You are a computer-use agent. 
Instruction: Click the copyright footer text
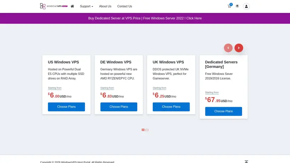coord(77,162)
